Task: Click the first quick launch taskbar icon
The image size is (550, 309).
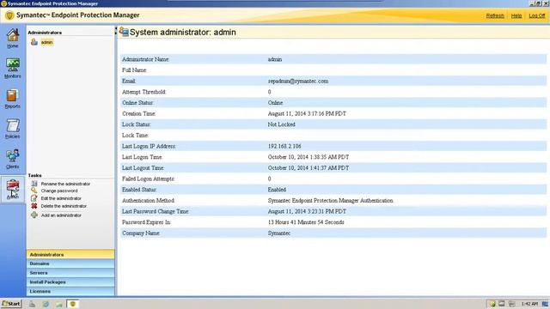Action: pos(32,304)
